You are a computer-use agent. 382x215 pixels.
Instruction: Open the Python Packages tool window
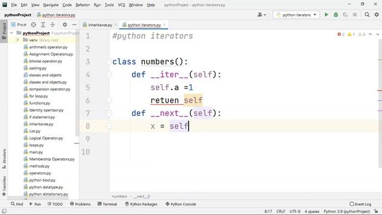141,204
